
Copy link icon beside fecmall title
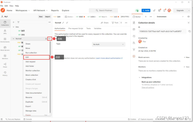[x=67, y=23]
